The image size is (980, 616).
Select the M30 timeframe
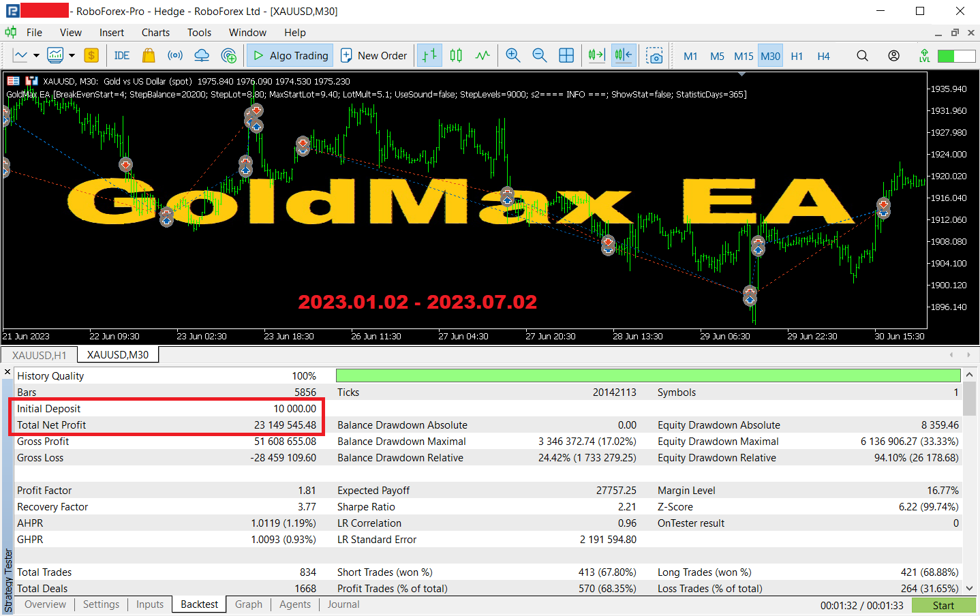click(x=770, y=57)
